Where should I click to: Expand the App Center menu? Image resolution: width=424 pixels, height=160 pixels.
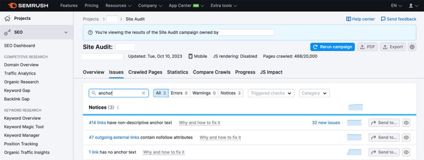(x=186, y=5)
